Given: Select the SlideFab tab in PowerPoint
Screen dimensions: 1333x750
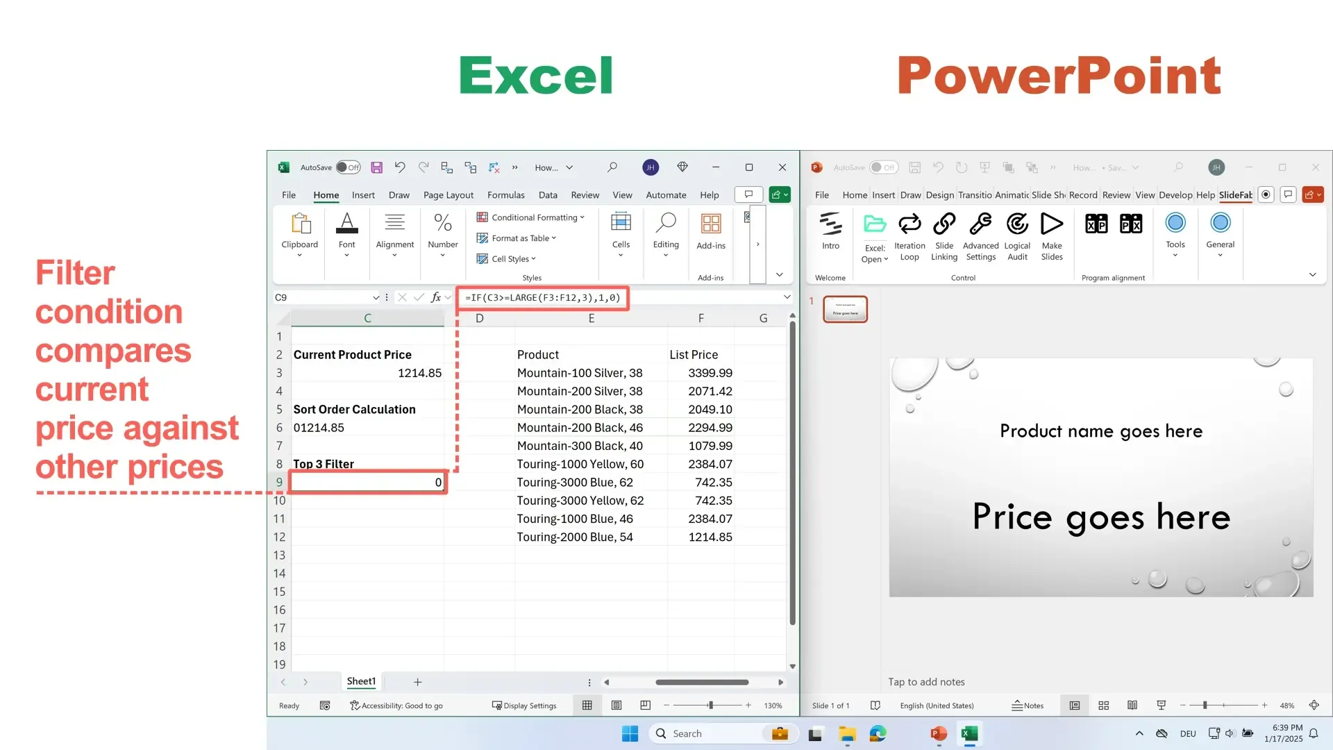Looking at the screenshot, I should (x=1235, y=195).
